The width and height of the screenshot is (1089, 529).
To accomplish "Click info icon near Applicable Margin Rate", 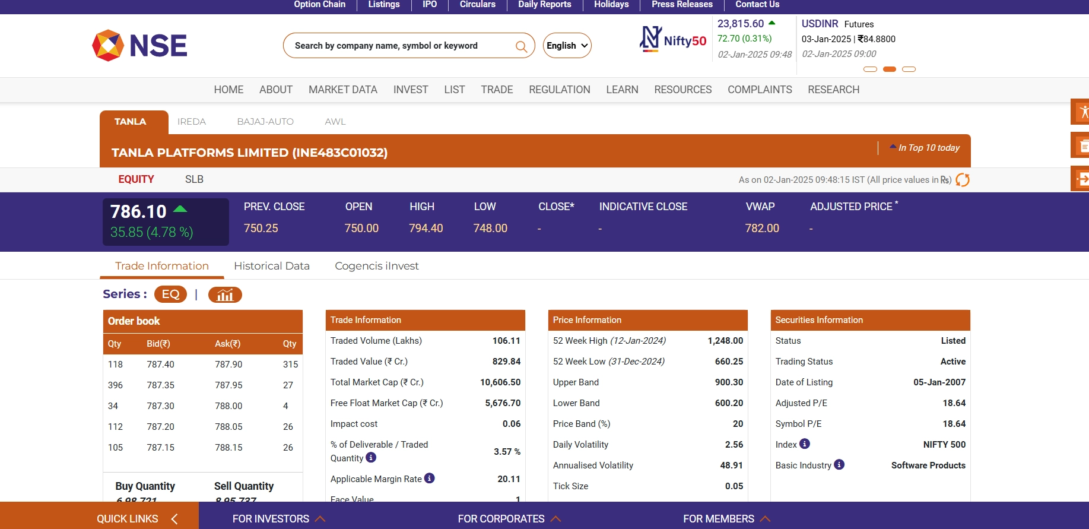I will (430, 479).
